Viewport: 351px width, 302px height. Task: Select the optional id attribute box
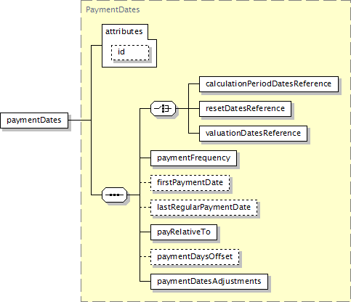pyautogui.click(x=130, y=52)
